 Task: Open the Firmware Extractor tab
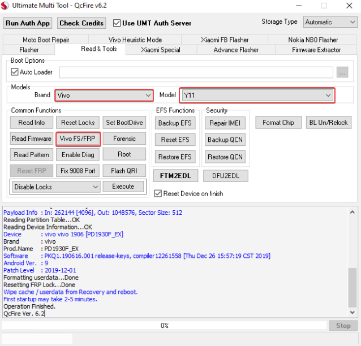(316, 50)
